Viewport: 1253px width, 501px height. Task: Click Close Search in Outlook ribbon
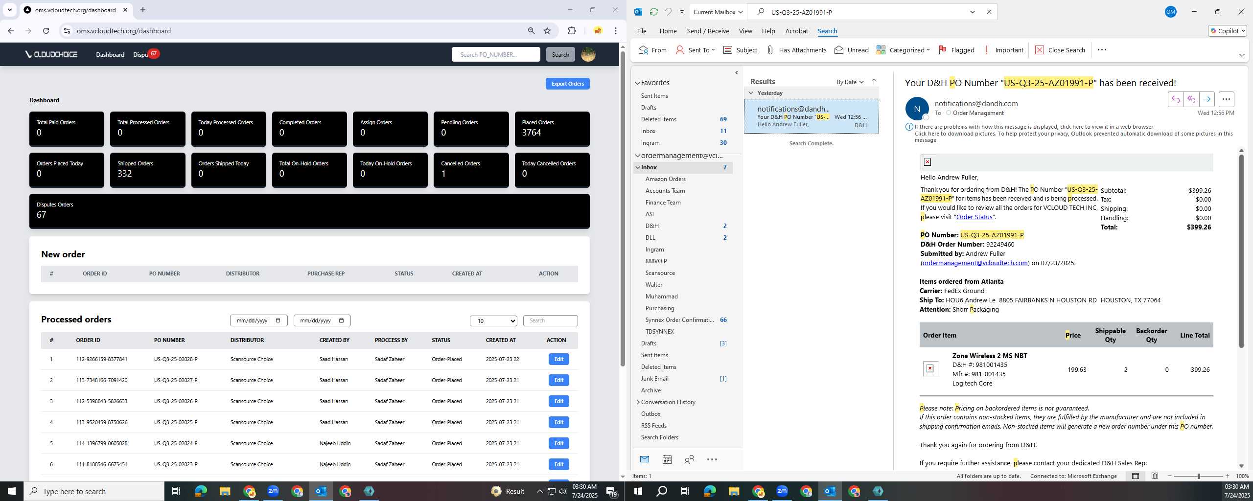[x=1060, y=50]
